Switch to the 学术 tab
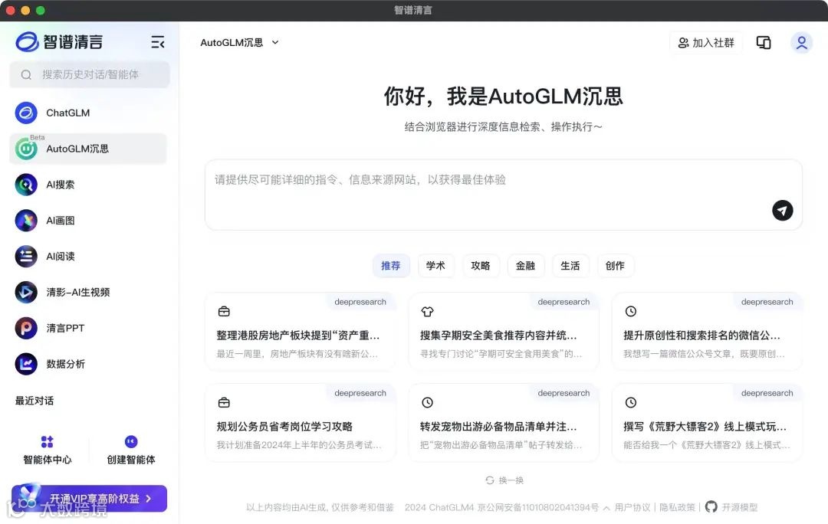 pyautogui.click(x=435, y=266)
